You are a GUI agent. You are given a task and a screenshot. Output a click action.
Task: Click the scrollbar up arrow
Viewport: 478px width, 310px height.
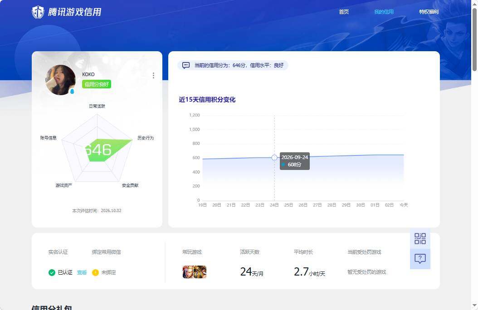[x=475, y=4]
